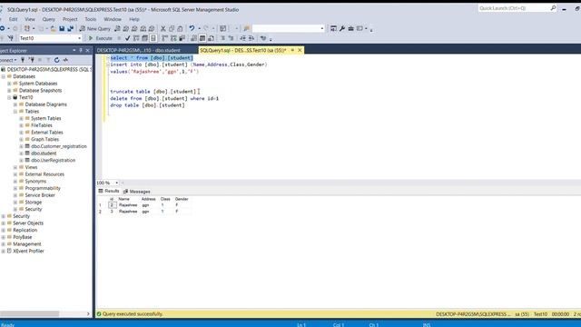This screenshot has width=581, height=327.
Task: Click the Execute button
Action: click(x=101, y=38)
